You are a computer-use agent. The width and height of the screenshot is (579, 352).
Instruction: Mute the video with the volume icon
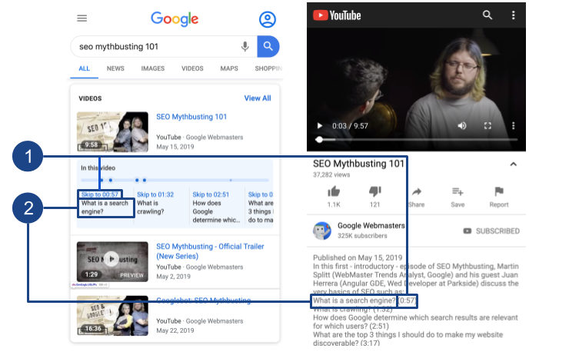tap(462, 125)
